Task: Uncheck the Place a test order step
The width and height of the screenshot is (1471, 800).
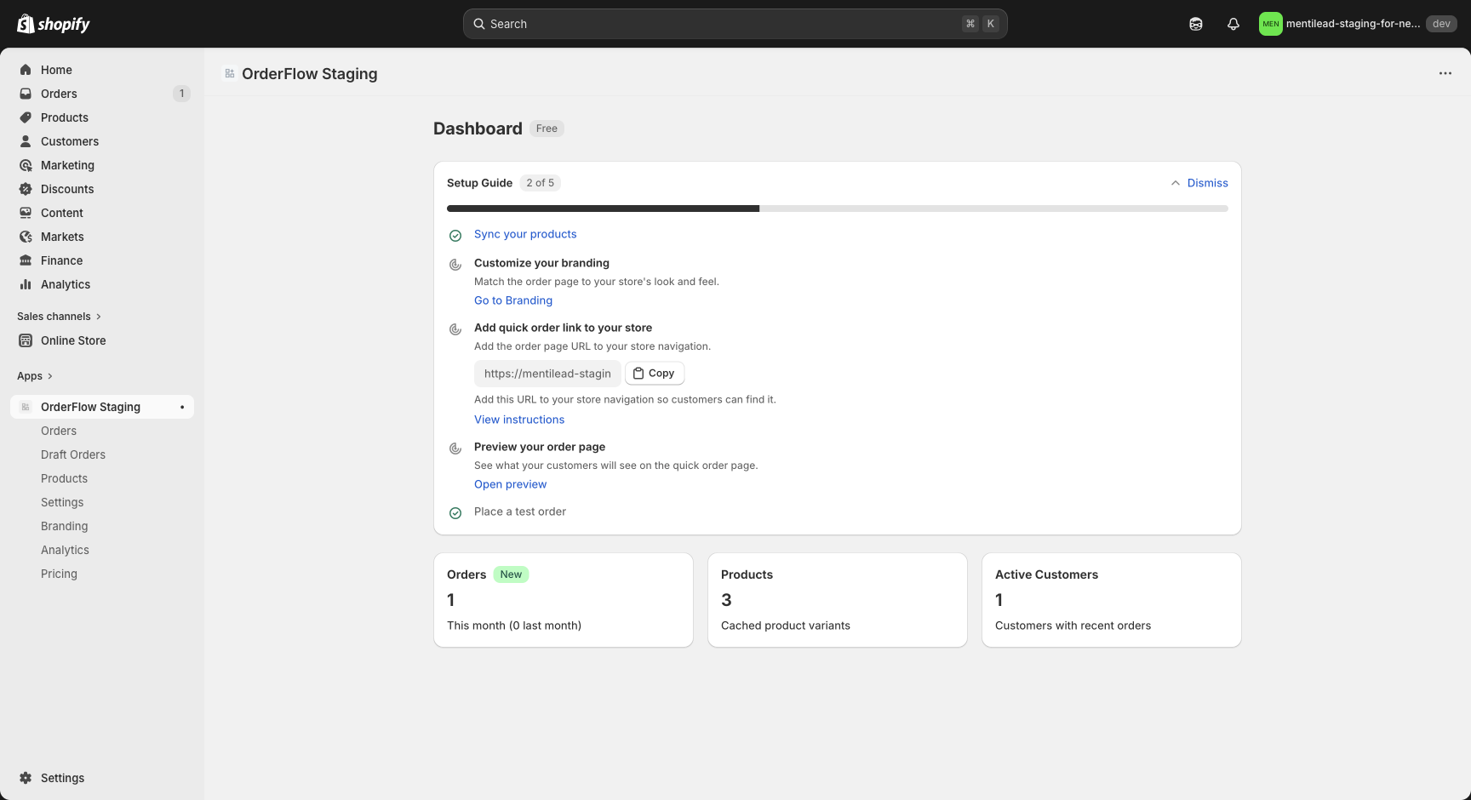Action: coord(455,512)
